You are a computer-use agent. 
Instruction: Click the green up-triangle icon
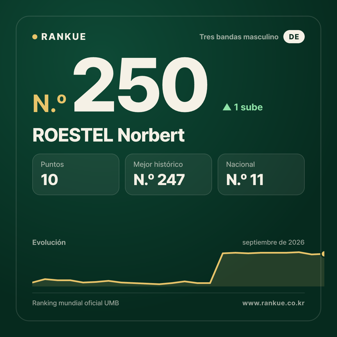[227, 107]
